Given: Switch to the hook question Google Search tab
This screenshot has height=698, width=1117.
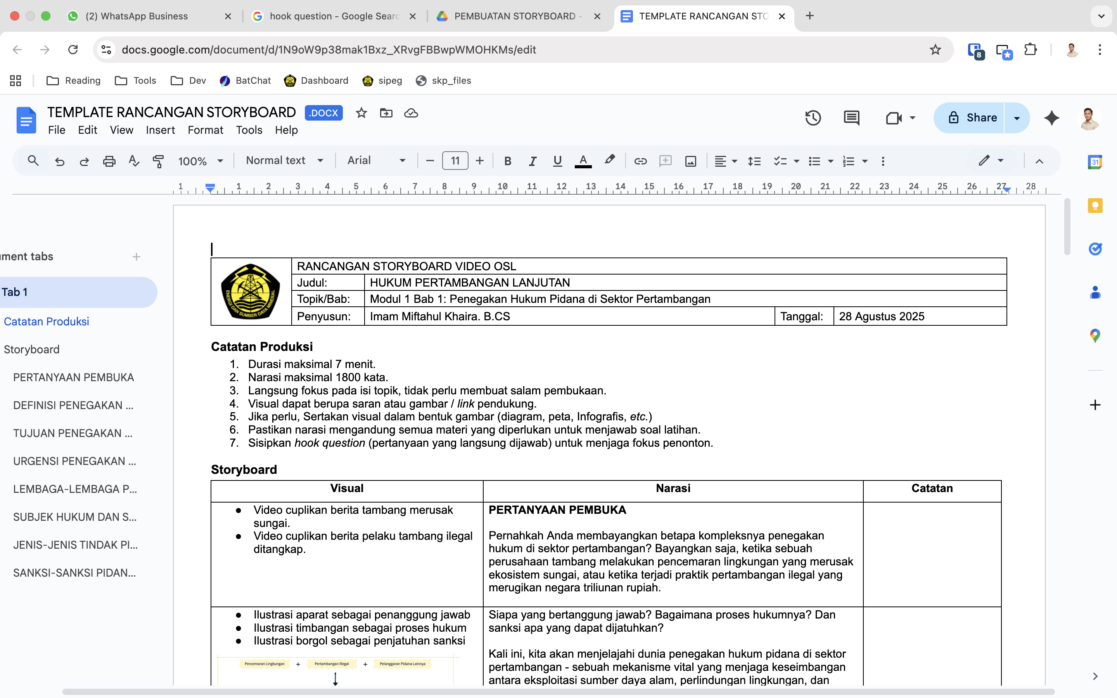Looking at the screenshot, I should pos(334,16).
